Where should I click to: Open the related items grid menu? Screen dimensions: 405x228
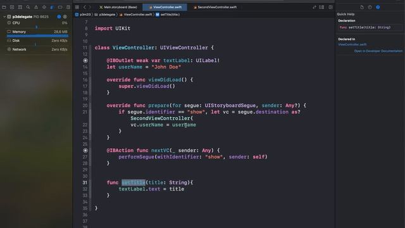click(x=77, y=7)
